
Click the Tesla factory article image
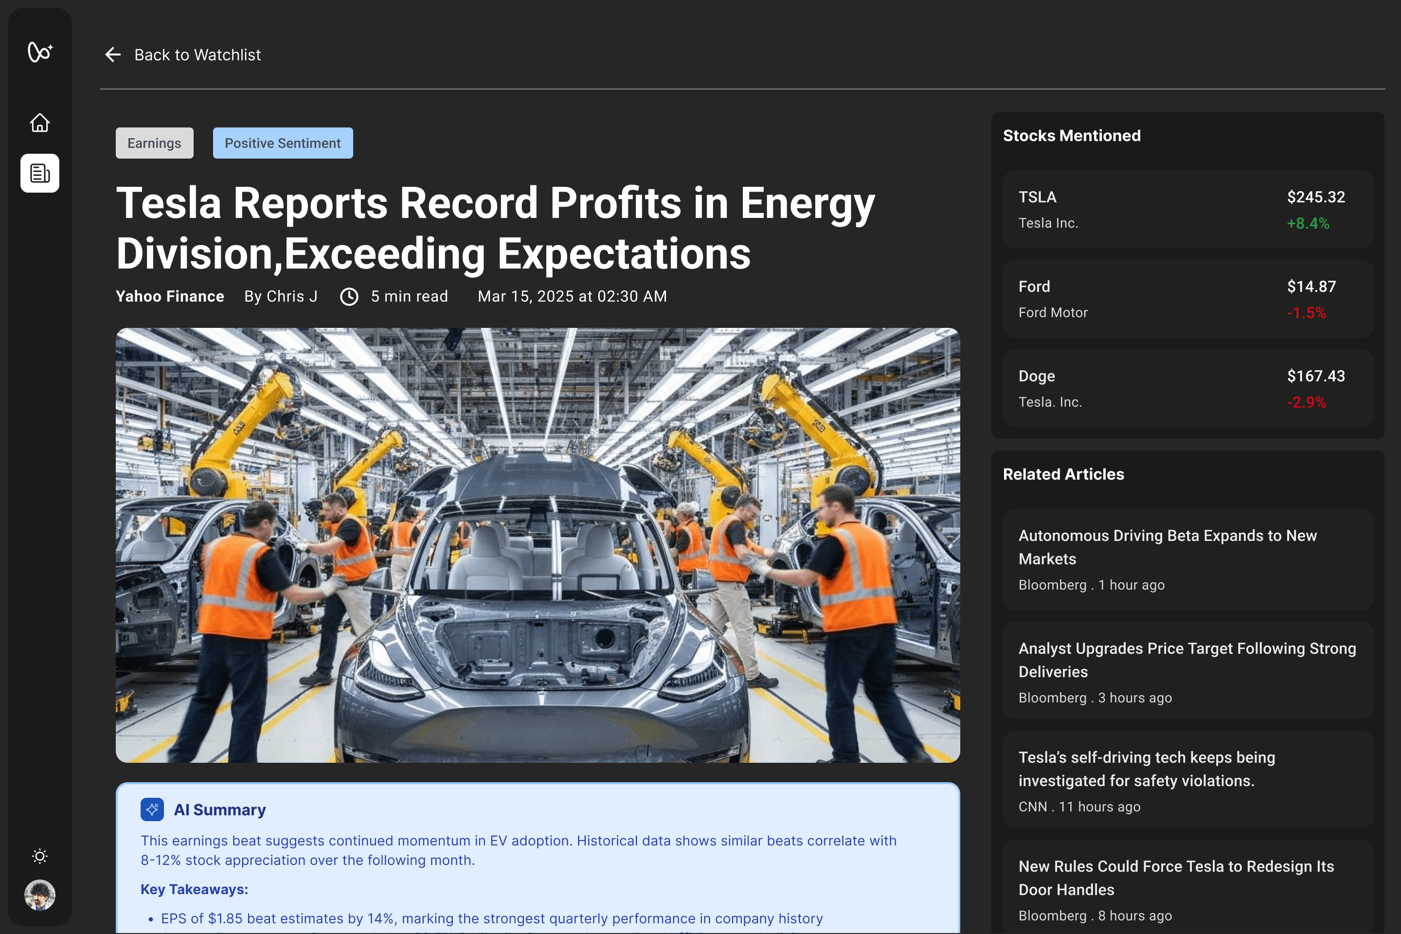[537, 545]
